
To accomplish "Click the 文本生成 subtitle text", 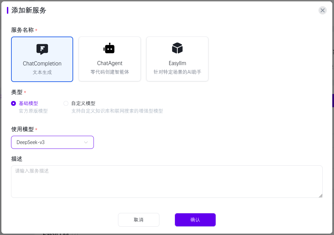I will coord(42,72).
